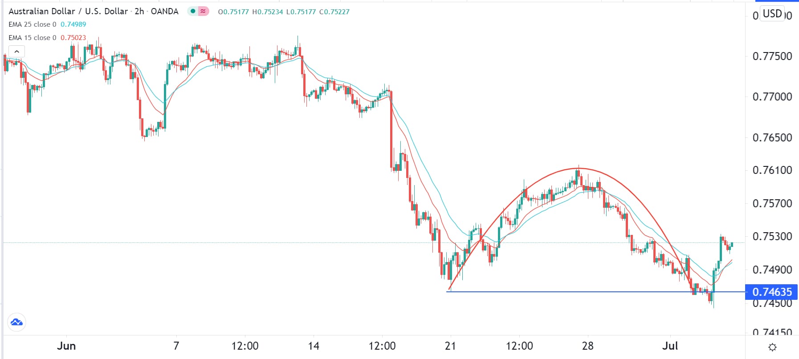Collapse the indicator legend with the chevron
This screenshot has width=799, height=359.
[x=16, y=52]
